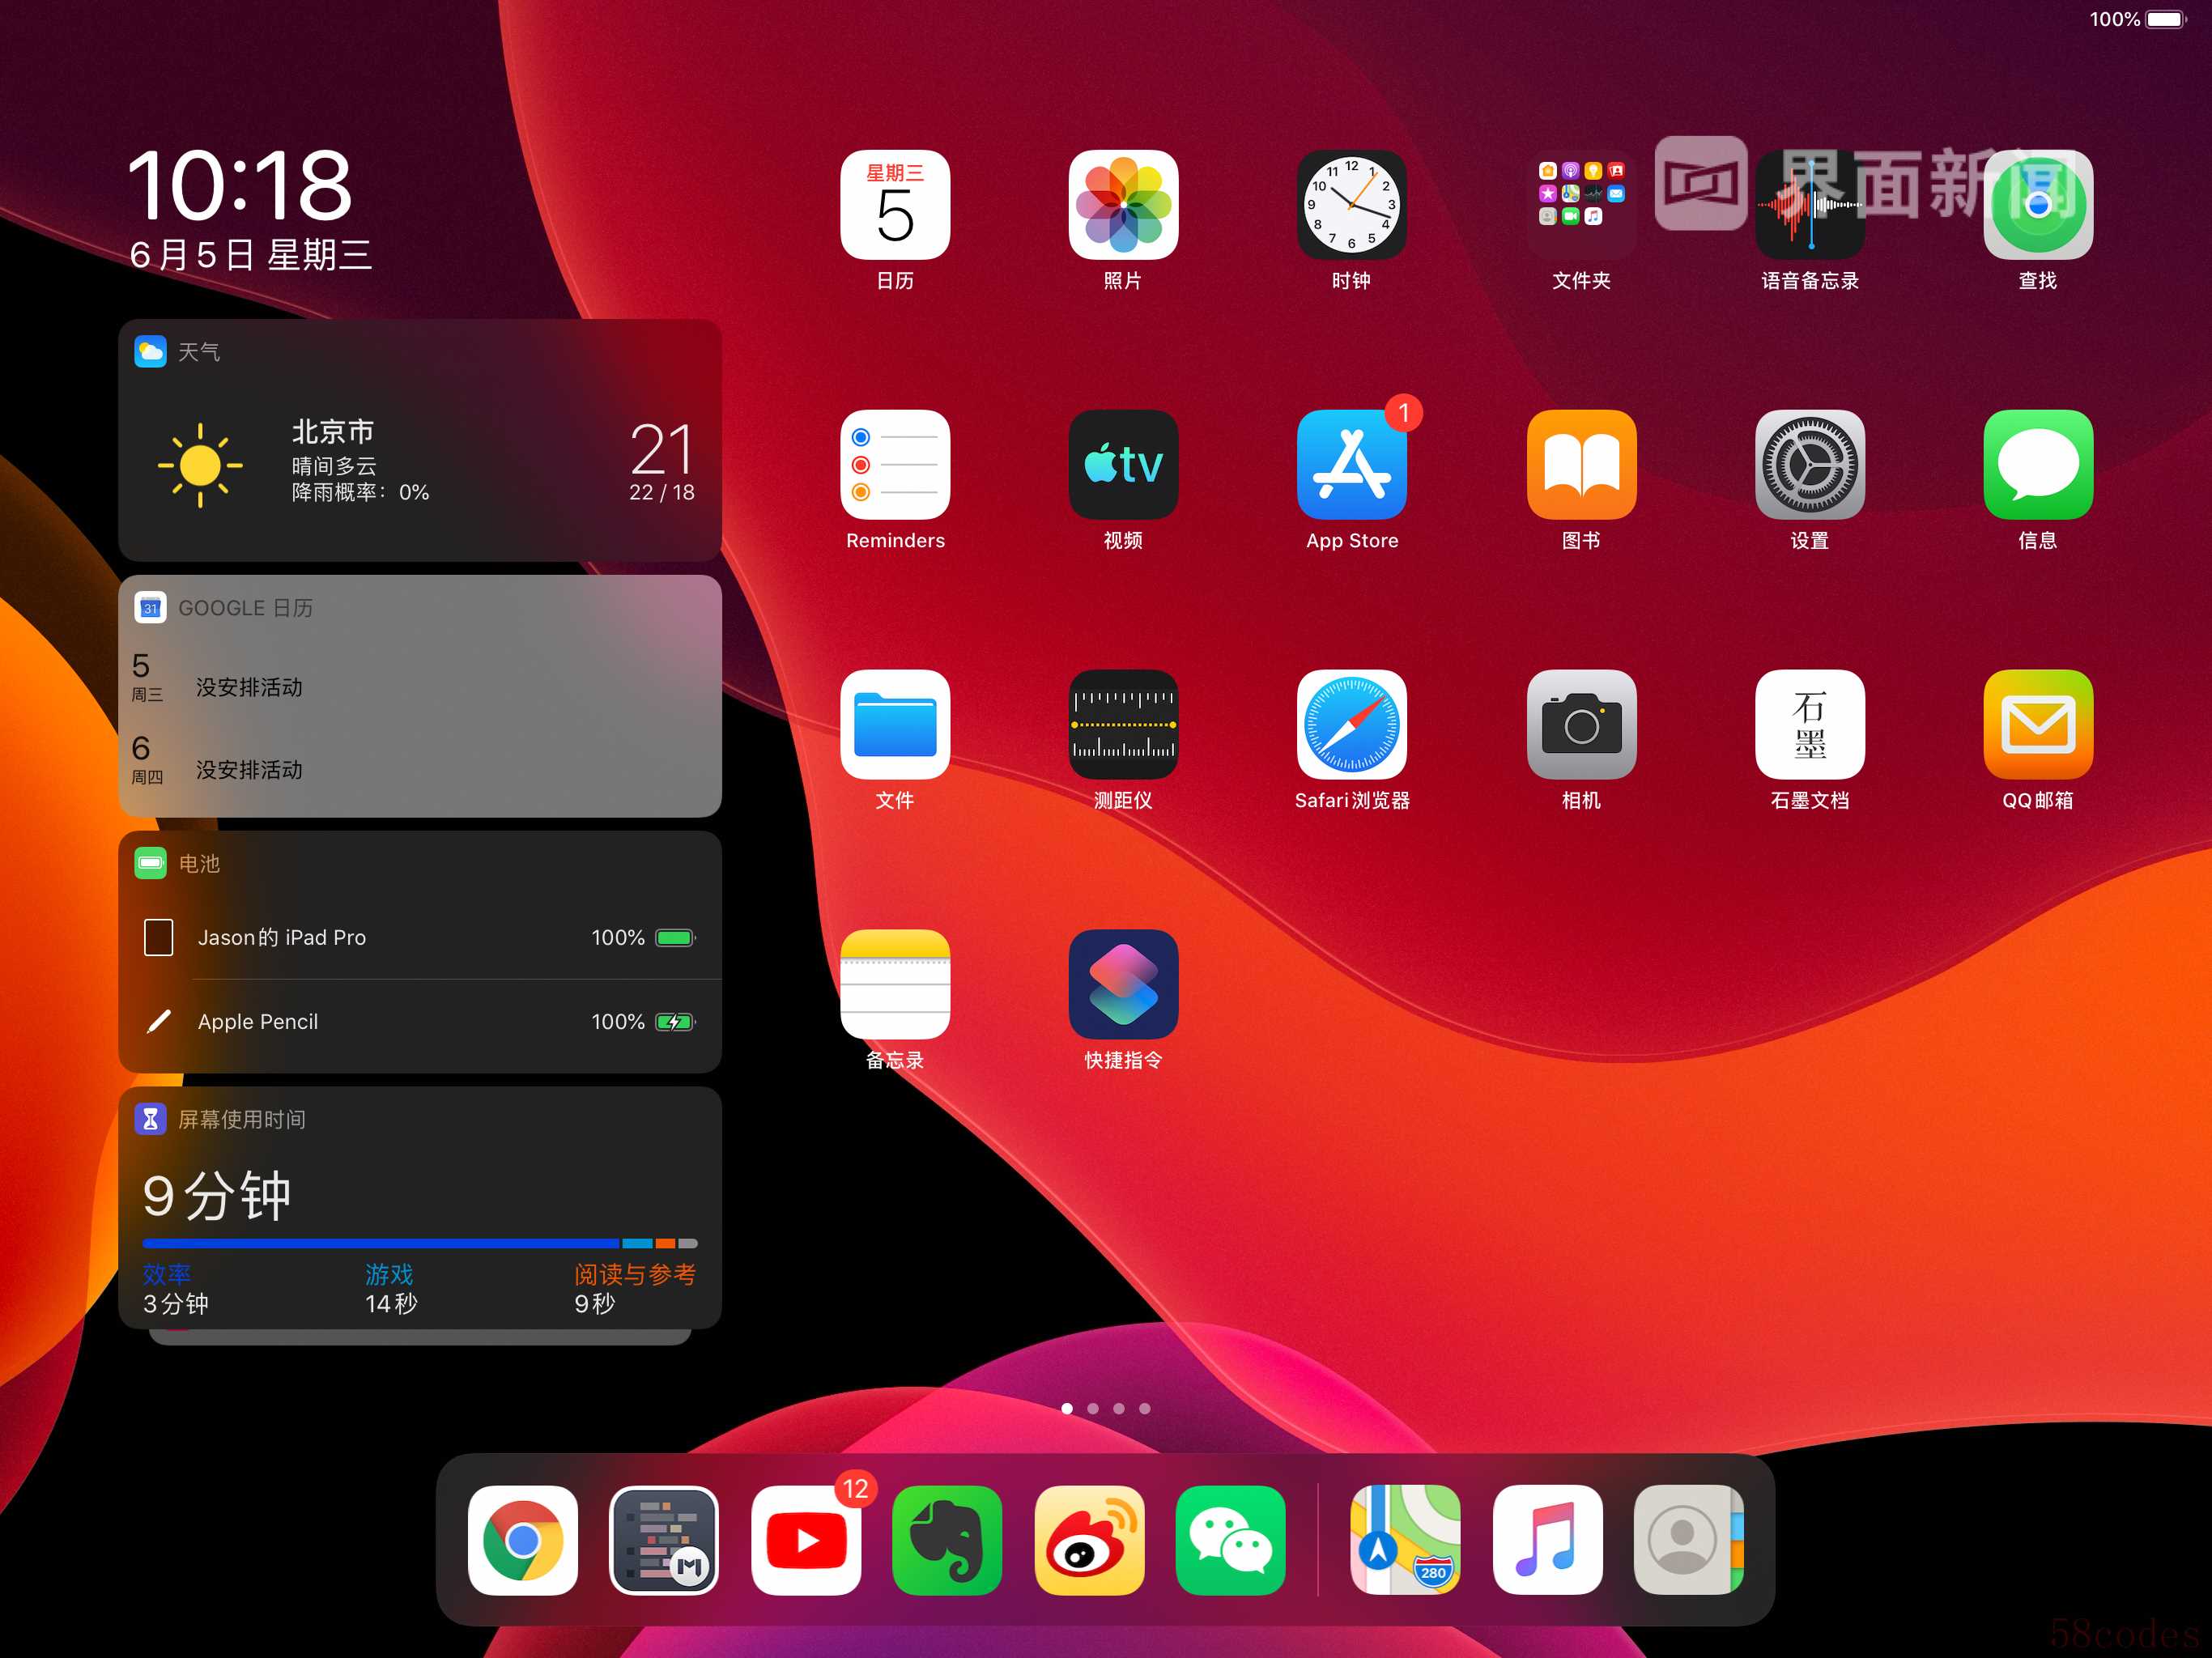Open the QQ邮箱 app

(2038, 725)
